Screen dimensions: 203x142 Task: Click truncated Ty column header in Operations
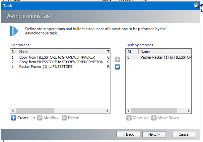[x=108, y=52]
